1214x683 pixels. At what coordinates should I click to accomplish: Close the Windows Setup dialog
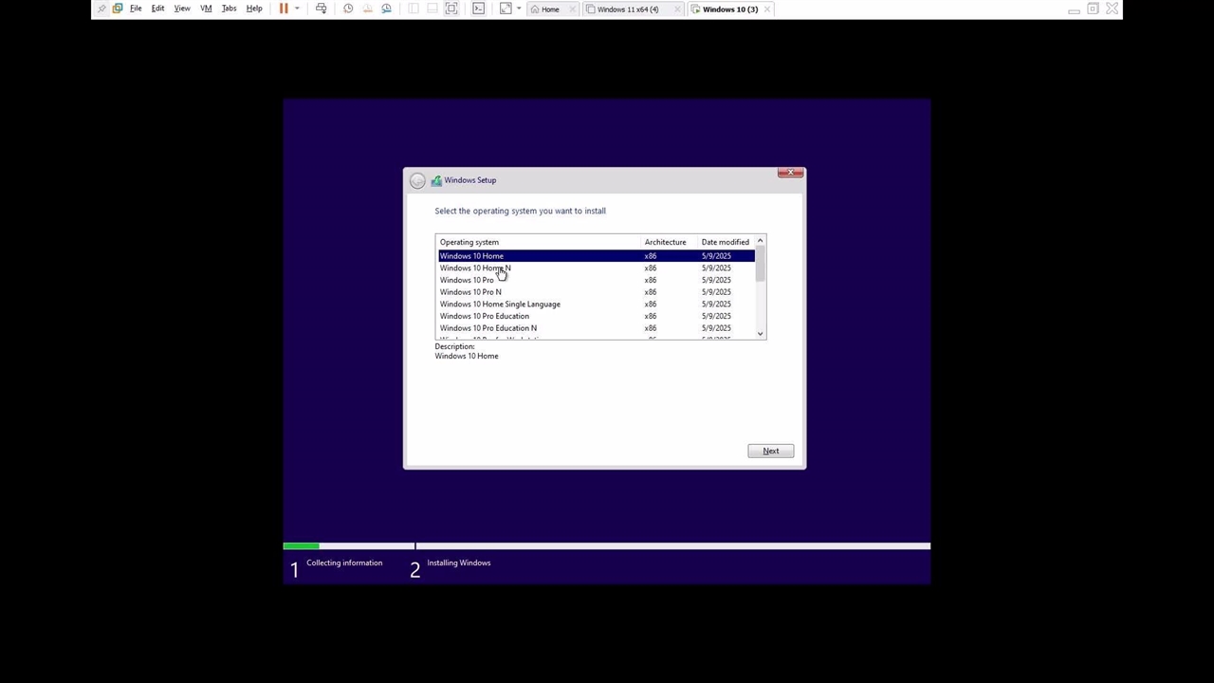click(790, 173)
